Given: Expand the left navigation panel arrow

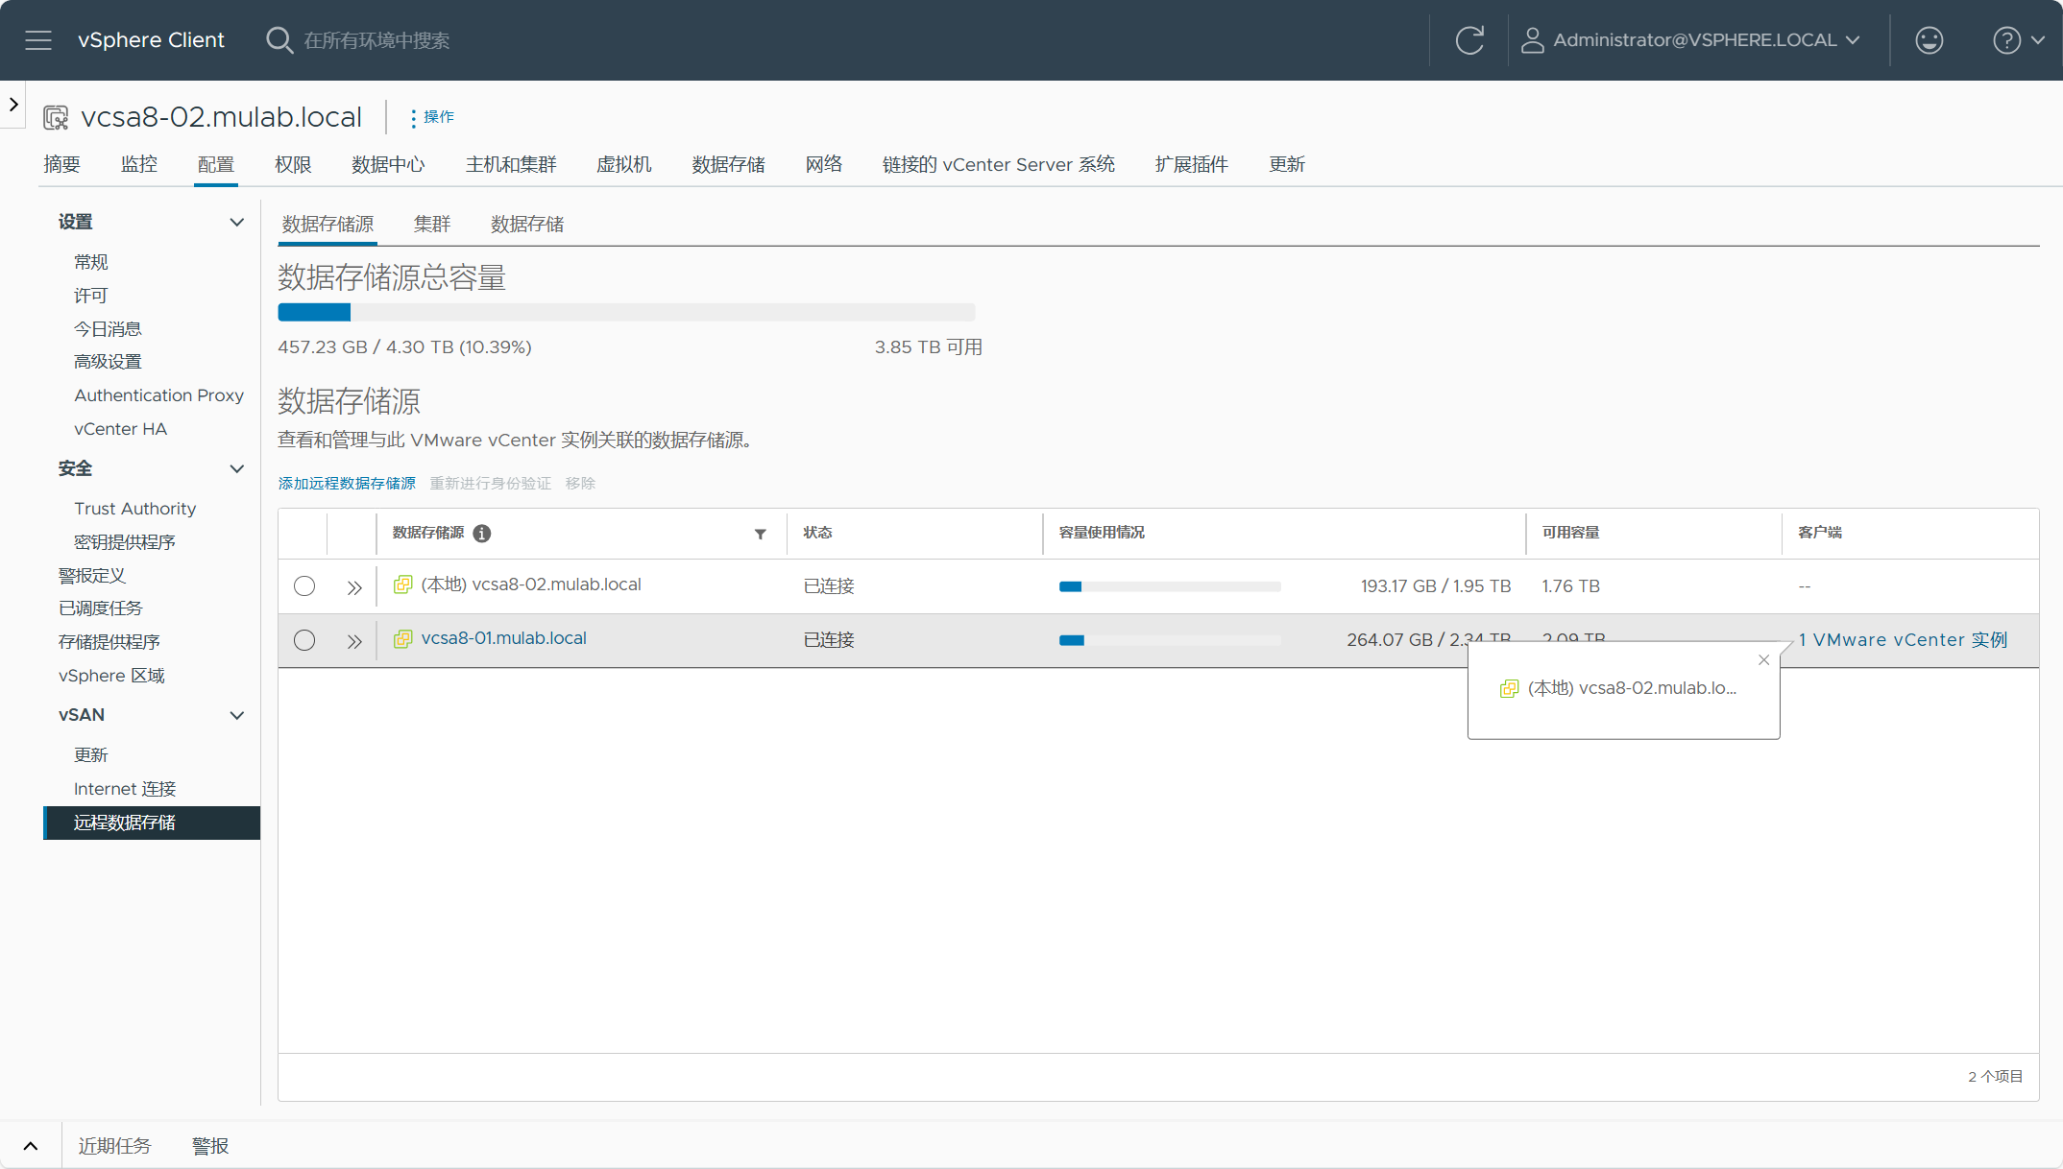Looking at the screenshot, I should [13, 104].
